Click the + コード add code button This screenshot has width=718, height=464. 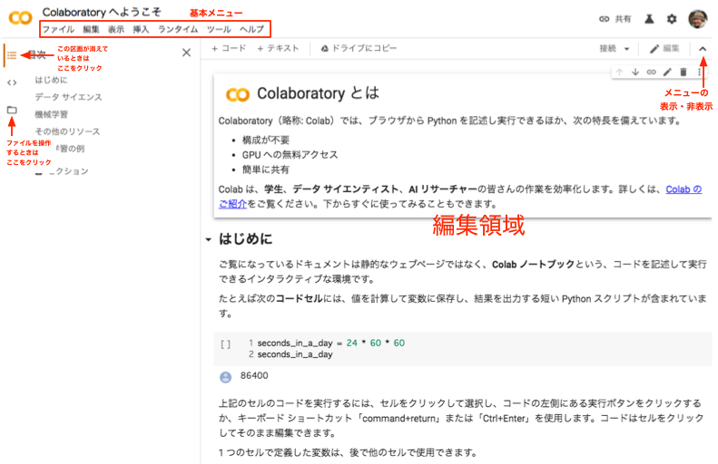tap(228, 47)
